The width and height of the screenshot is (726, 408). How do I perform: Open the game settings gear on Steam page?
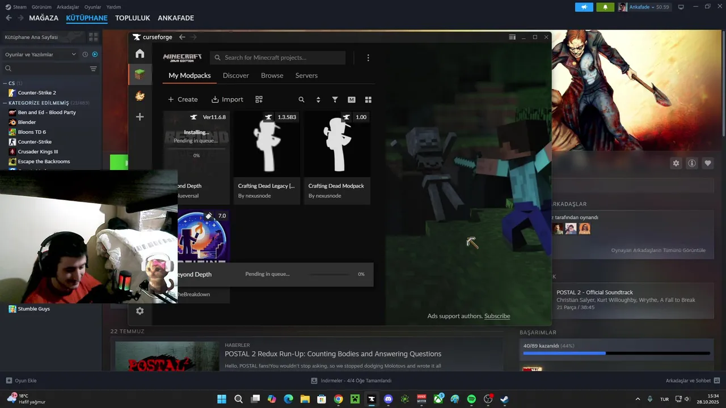tap(676, 163)
